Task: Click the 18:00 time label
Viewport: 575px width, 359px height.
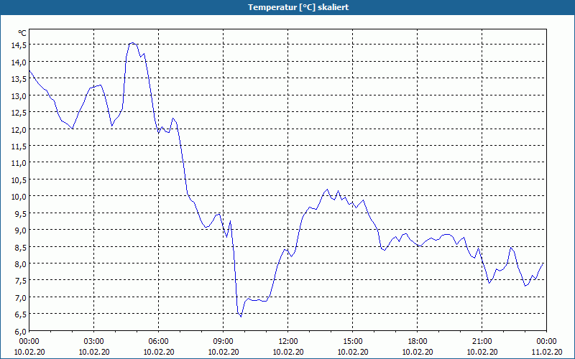Action: click(x=418, y=342)
